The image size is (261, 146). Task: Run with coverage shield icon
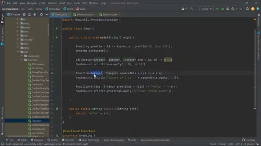tap(228, 9)
